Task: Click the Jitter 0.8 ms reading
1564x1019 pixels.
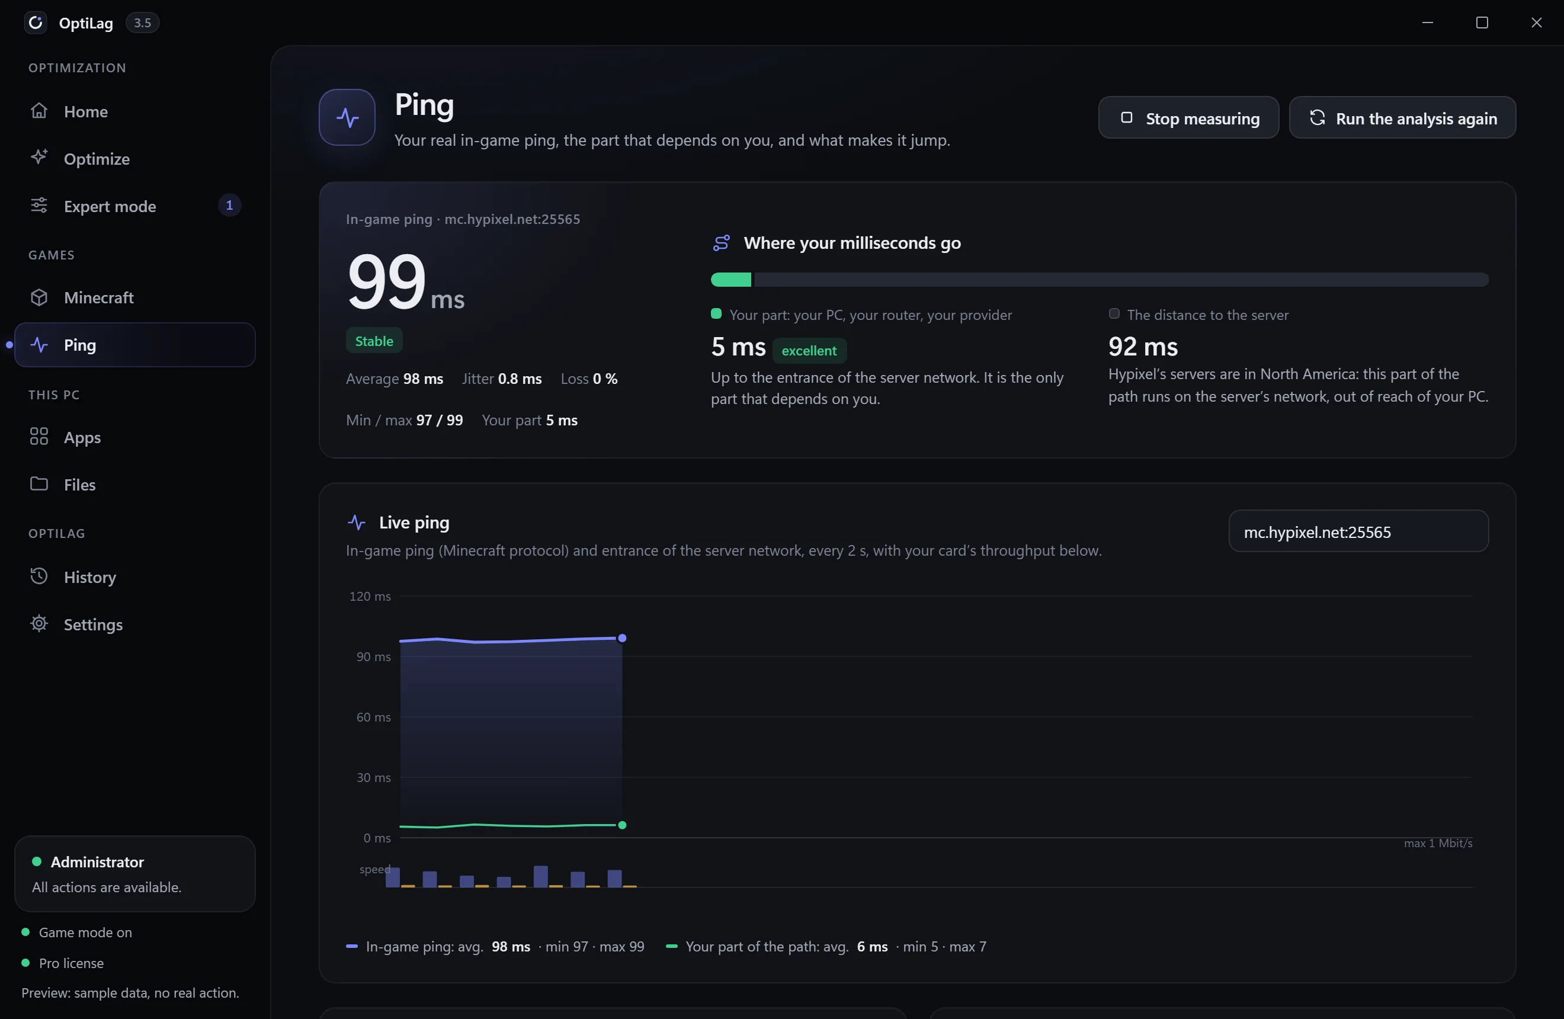Action: [502, 379]
